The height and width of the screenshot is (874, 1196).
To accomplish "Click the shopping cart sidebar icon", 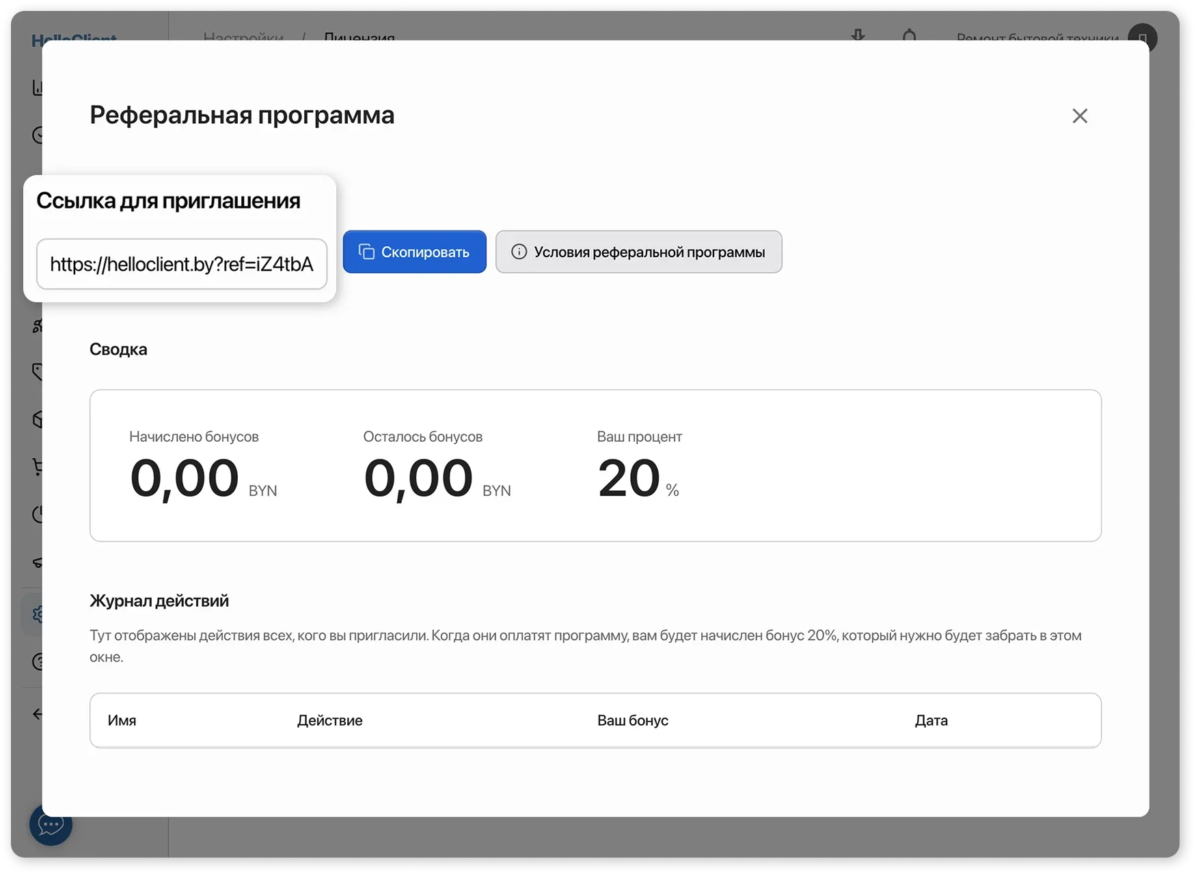I will click(38, 467).
